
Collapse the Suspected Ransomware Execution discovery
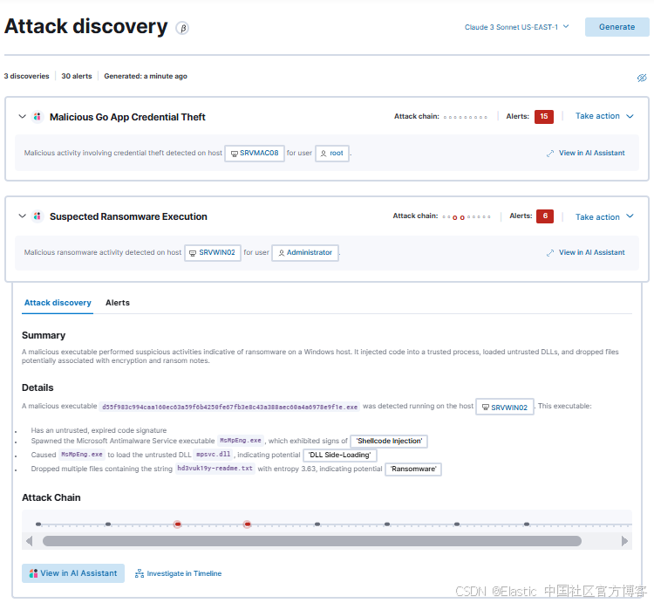click(x=23, y=216)
